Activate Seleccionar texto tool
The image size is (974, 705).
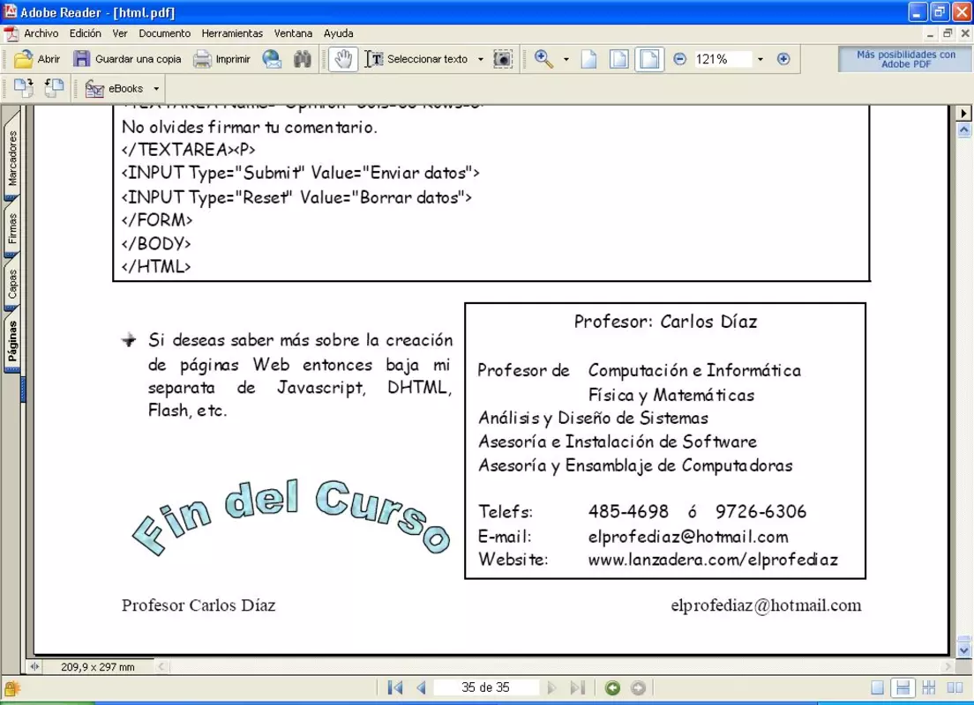tap(416, 59)
